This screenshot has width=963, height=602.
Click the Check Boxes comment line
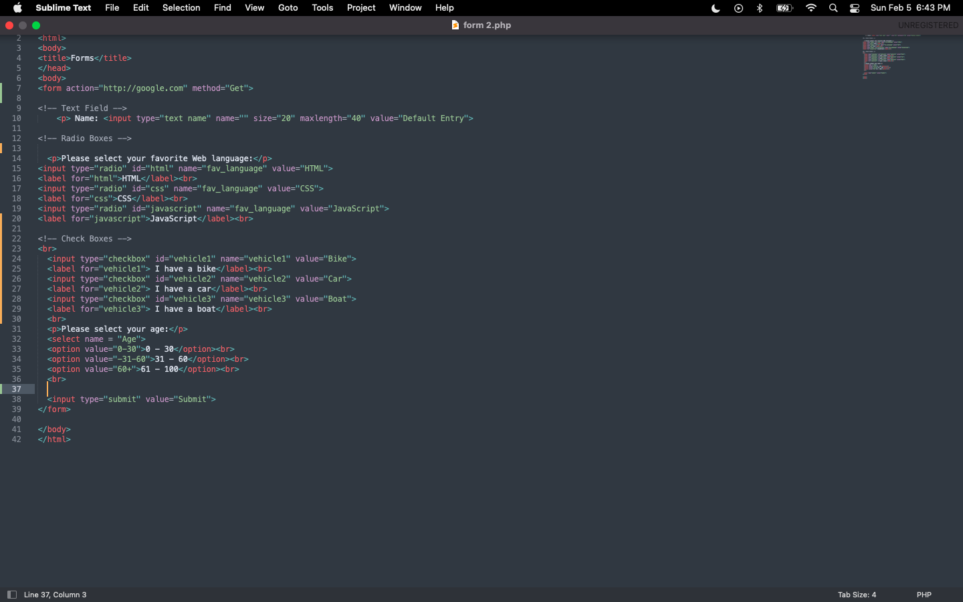[x=85, y=239]
